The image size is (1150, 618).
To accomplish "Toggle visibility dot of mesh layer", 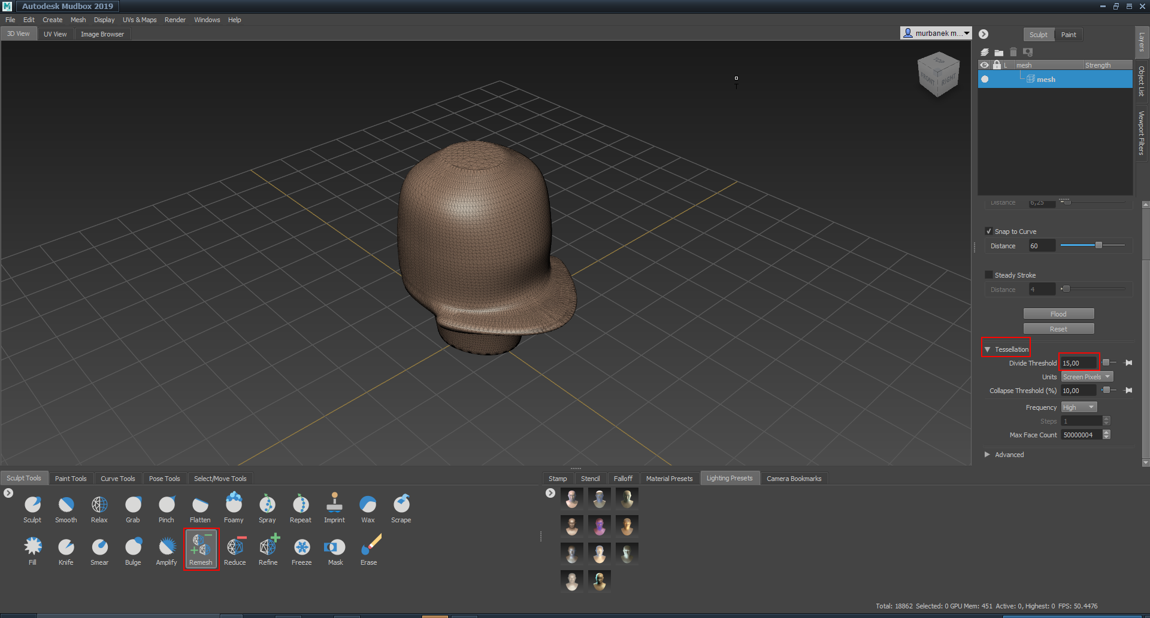I will click(985, 79).
